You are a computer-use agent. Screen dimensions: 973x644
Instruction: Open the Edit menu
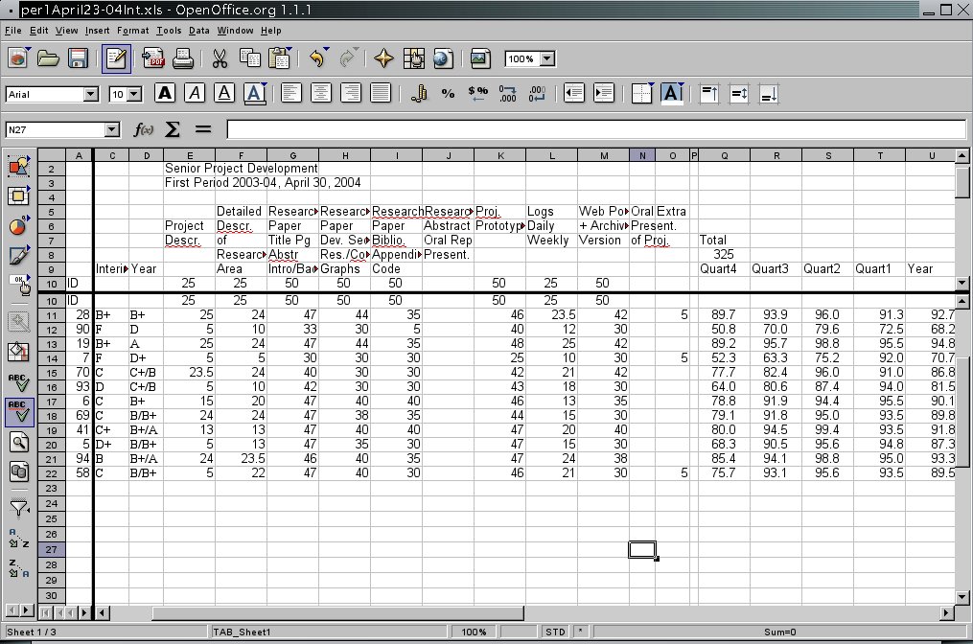[38, 31]
